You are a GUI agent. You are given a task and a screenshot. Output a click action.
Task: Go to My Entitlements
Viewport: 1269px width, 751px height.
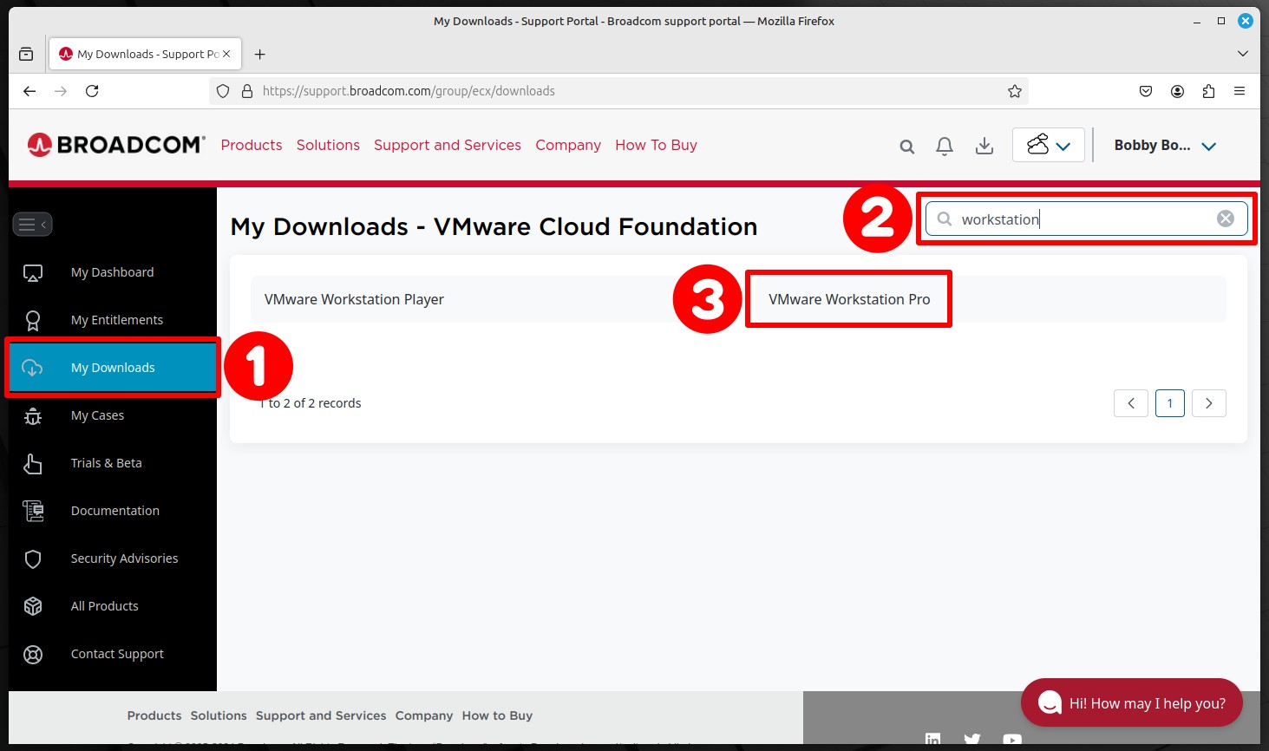[x=117, y=320]
